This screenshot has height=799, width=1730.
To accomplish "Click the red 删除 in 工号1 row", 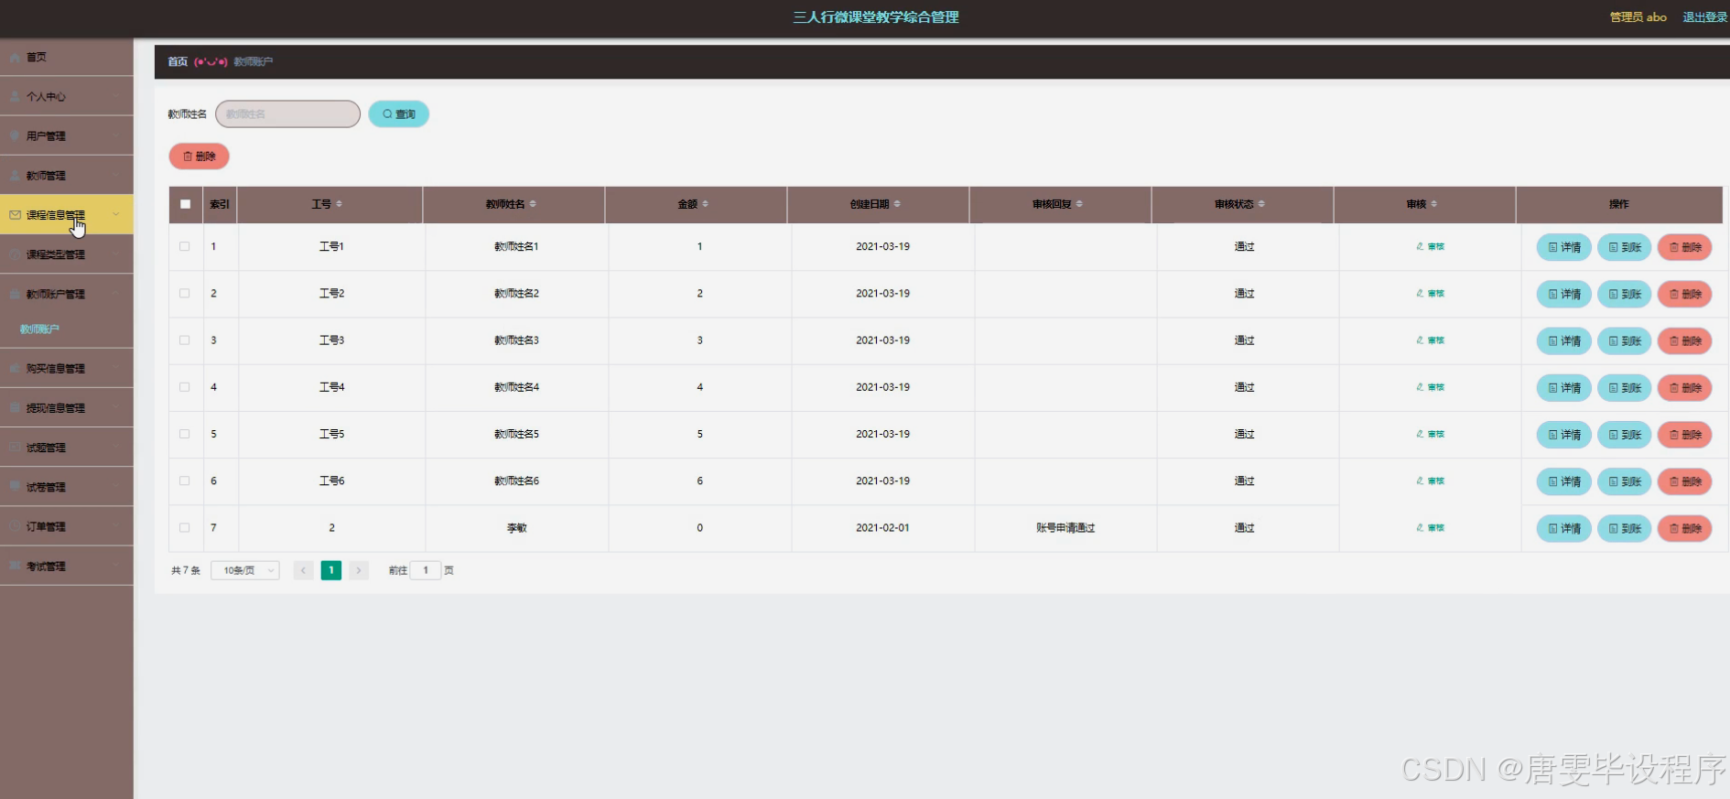I will pos(1684,247).
